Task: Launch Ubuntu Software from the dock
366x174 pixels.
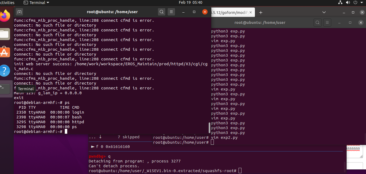Action: pos(5,52)
